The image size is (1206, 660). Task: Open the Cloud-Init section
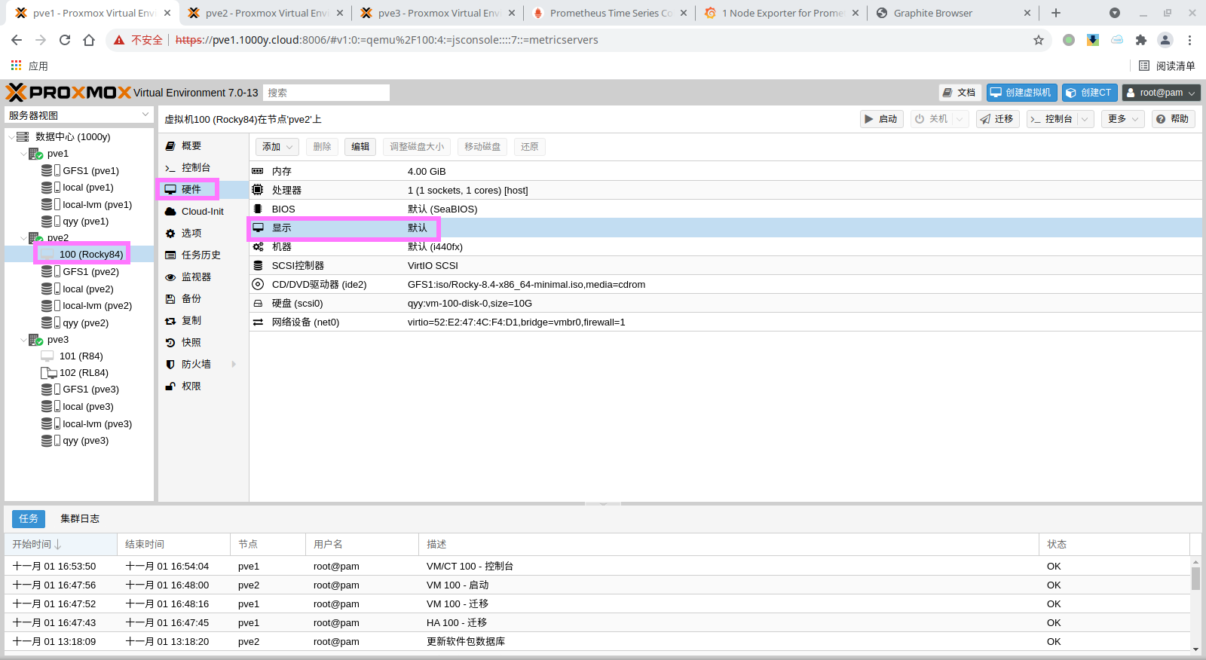tap(202, 212)
